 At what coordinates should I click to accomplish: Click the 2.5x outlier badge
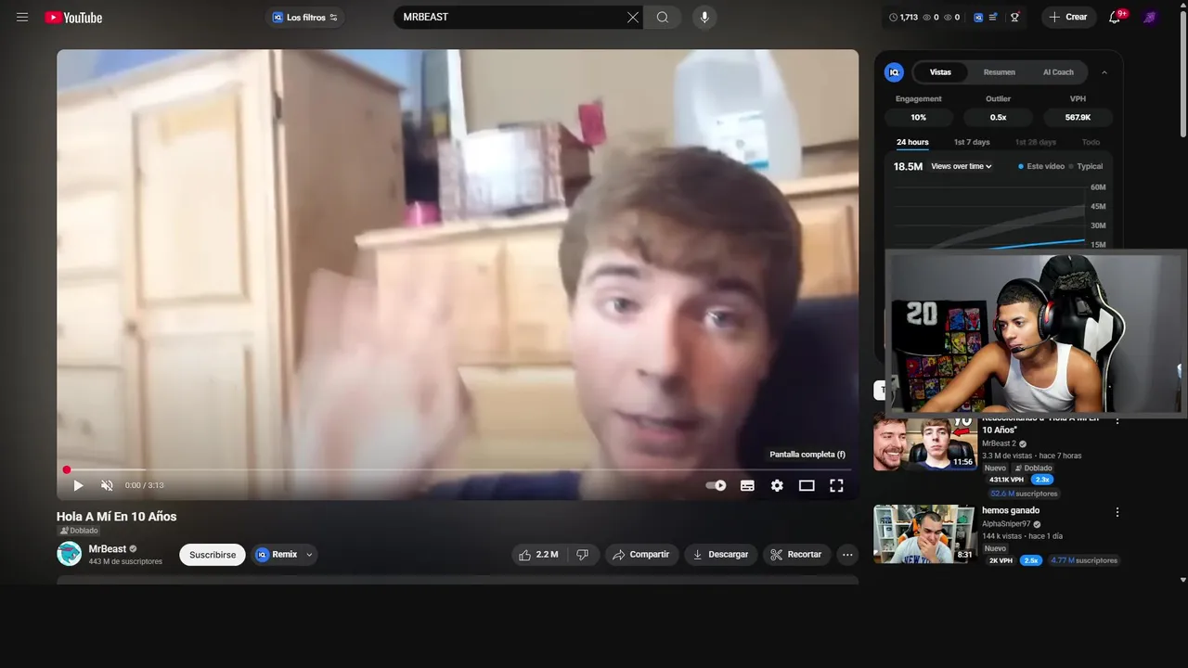1031,560
